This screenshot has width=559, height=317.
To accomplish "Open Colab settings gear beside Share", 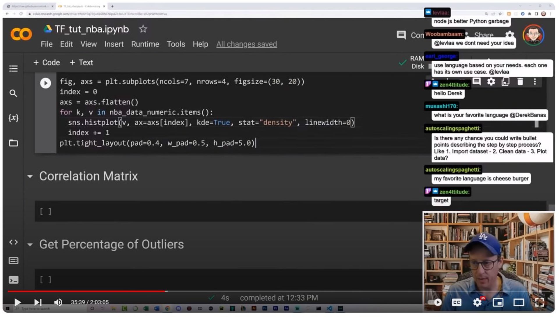I will [x=510, y=35].
